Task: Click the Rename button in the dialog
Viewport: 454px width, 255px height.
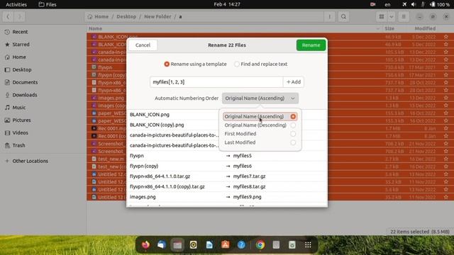Action: pos(311,45)
